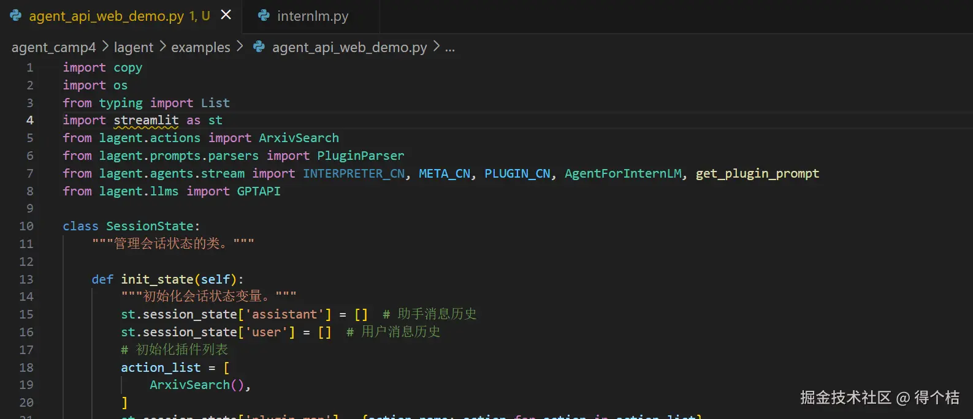Open the internlm.py editor tab

point(313,16)
